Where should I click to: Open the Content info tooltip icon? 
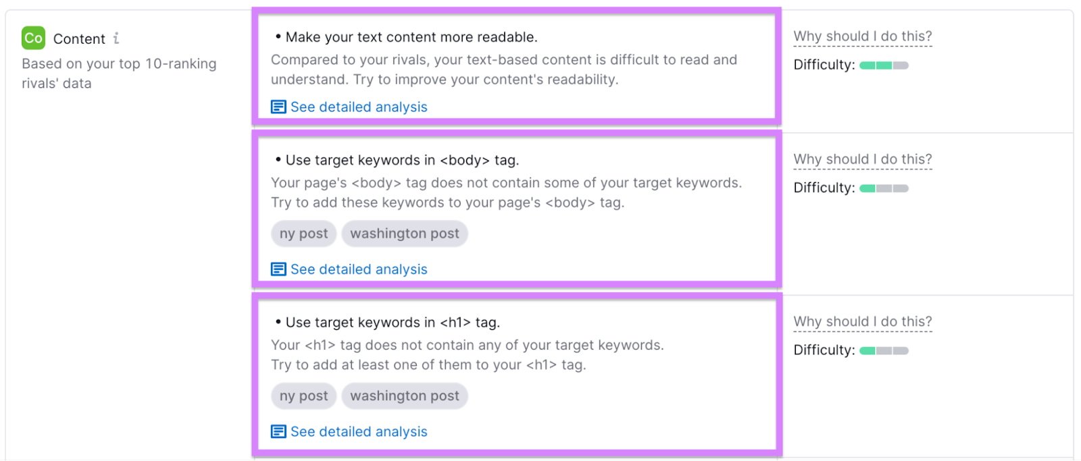(116, 38)
